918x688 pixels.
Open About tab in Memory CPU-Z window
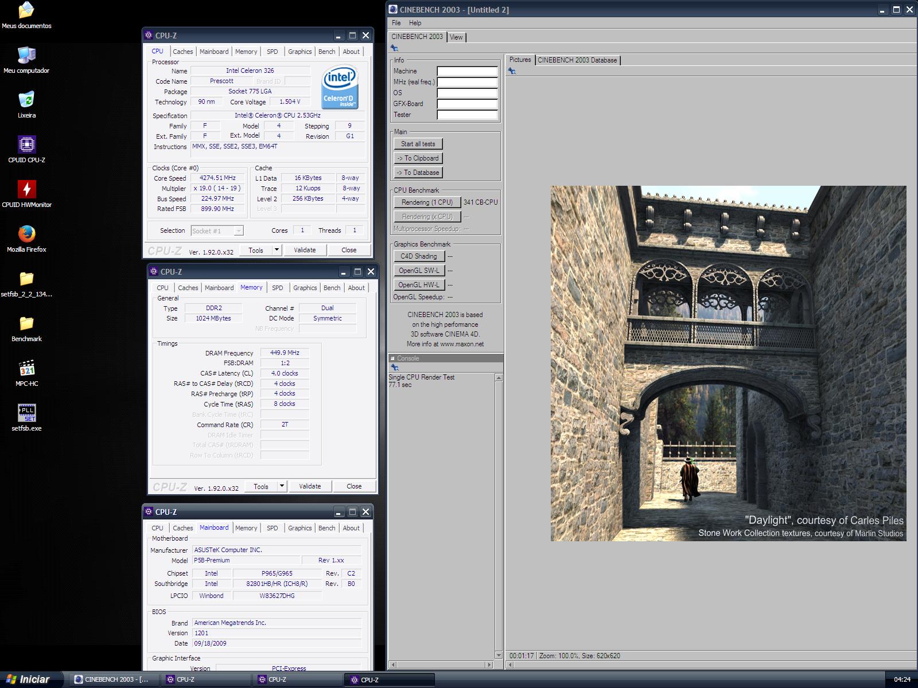coord(356,288)
